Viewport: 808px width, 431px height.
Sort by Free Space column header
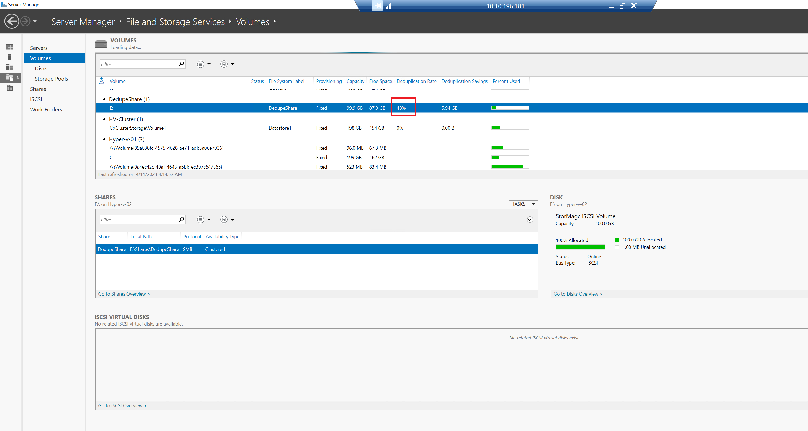tap(381, 81)
